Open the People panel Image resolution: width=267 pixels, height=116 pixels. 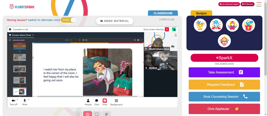[x=88, y=102]
